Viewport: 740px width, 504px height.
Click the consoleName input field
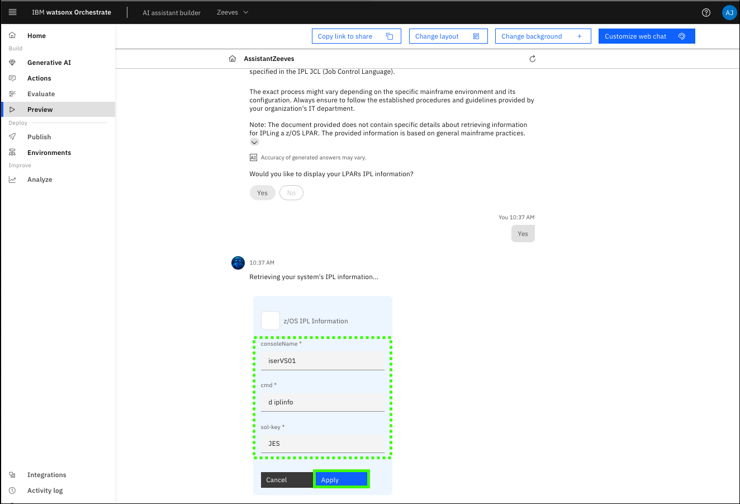click(322, 361)
